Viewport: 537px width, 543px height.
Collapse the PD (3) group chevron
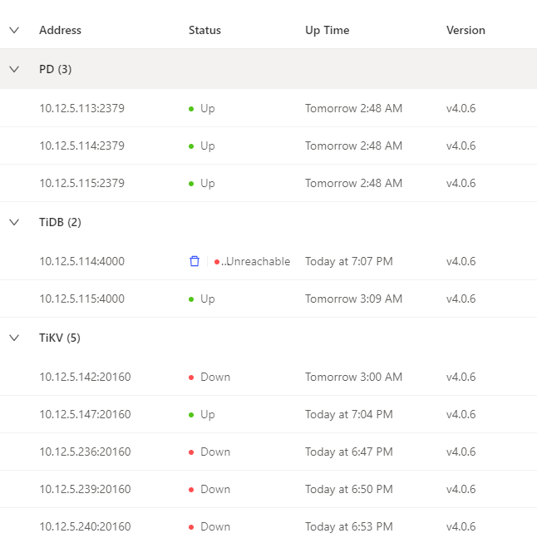pyautogui.click(x=14, y=69)
